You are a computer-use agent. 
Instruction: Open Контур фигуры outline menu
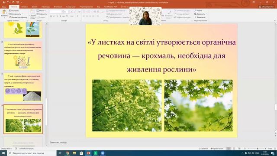pyautogui.click(x=181, y=14)
